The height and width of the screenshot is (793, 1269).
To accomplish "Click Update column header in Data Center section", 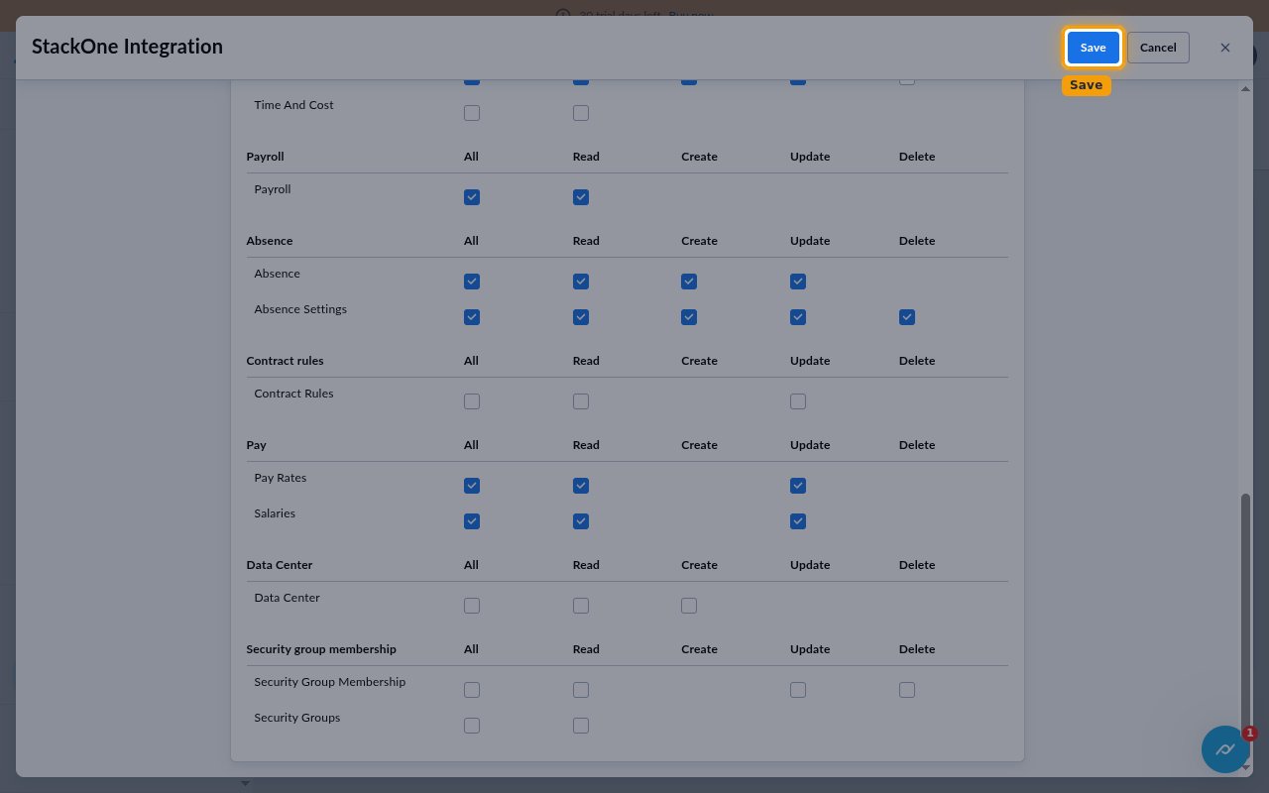I will (810, 565).
